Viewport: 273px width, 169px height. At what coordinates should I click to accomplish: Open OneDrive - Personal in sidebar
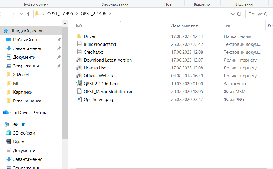click(x=29, y=113)
